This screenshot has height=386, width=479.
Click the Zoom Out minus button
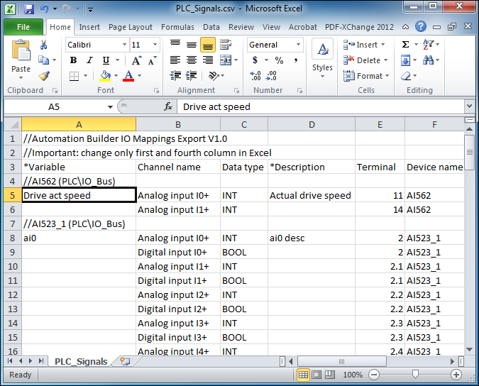[374, 375]
